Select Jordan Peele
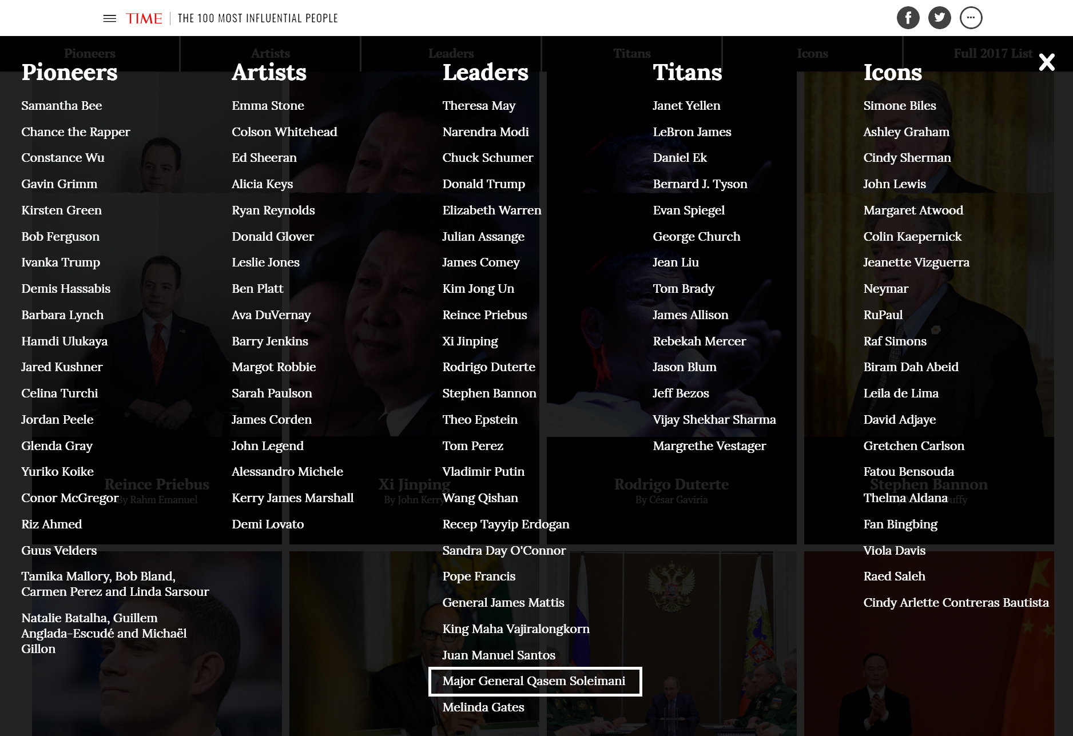Image resolution: width=1073 pixels, height=736 pixels. [57, 420]
